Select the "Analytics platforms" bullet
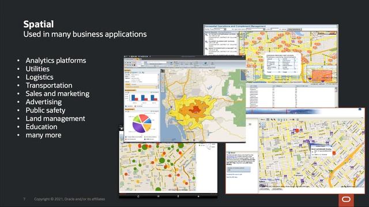This screenshot has height=207, width=369. click(x=56, y=60)
